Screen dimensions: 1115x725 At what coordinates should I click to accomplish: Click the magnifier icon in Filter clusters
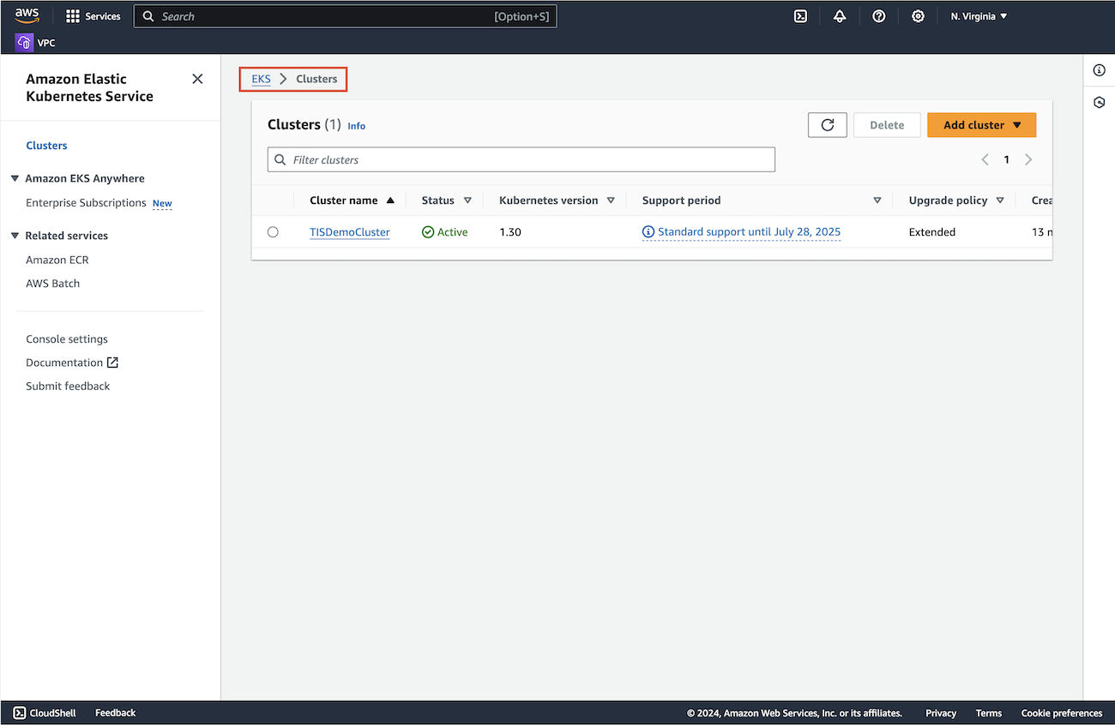tap(280, 159)
